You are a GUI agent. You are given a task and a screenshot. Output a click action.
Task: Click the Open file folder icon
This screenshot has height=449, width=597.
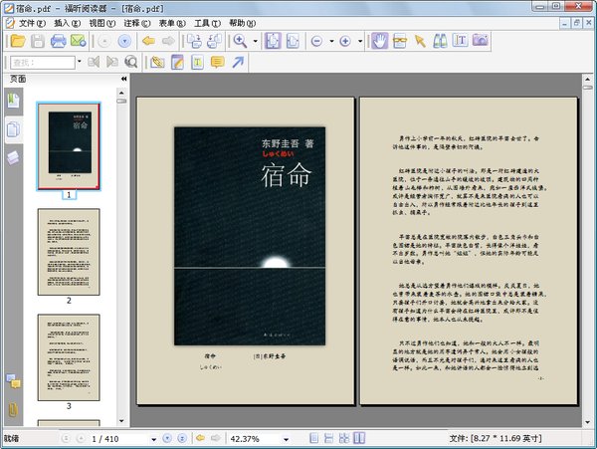coord(16,41)
